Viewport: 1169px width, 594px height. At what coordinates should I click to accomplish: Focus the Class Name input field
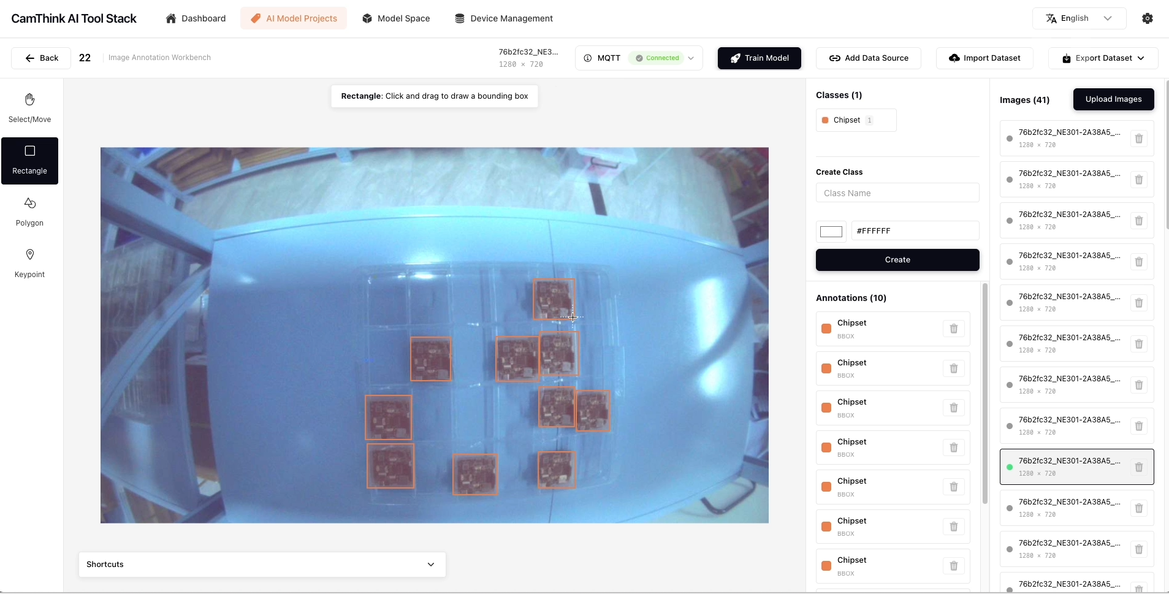click(897, 193)
